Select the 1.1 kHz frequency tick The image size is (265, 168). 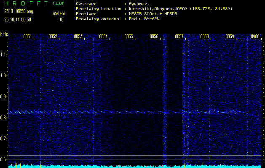[4, 55]
